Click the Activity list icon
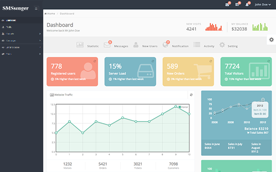This screenshot has width=276, height=172. tap(197, 44)
